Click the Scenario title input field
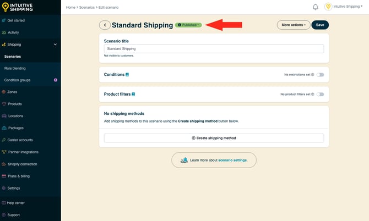This screenshot has width=369, height=221. coord(214,49)
